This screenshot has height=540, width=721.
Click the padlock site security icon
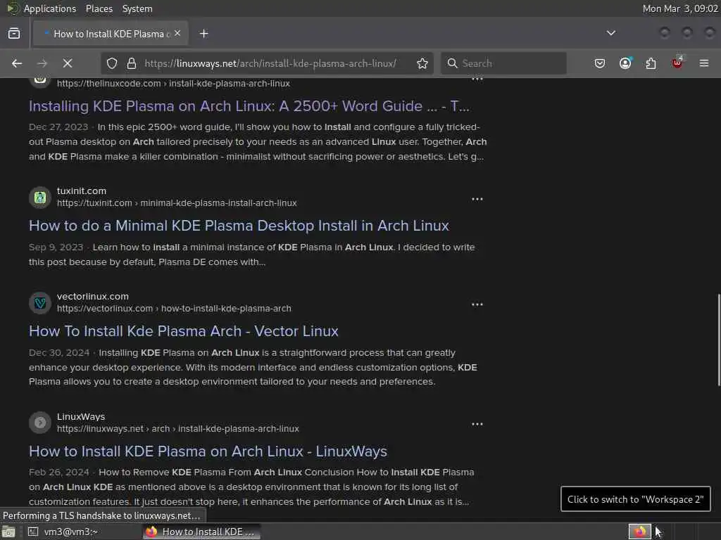(x=132, y=63)
